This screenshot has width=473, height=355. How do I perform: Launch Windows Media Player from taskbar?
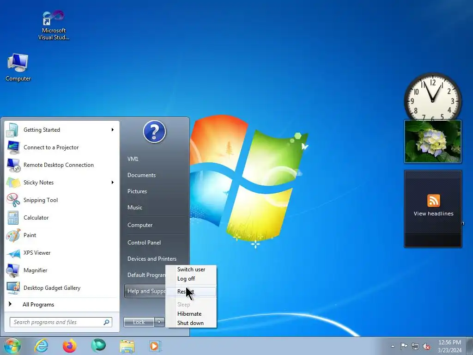coord(155,346)
